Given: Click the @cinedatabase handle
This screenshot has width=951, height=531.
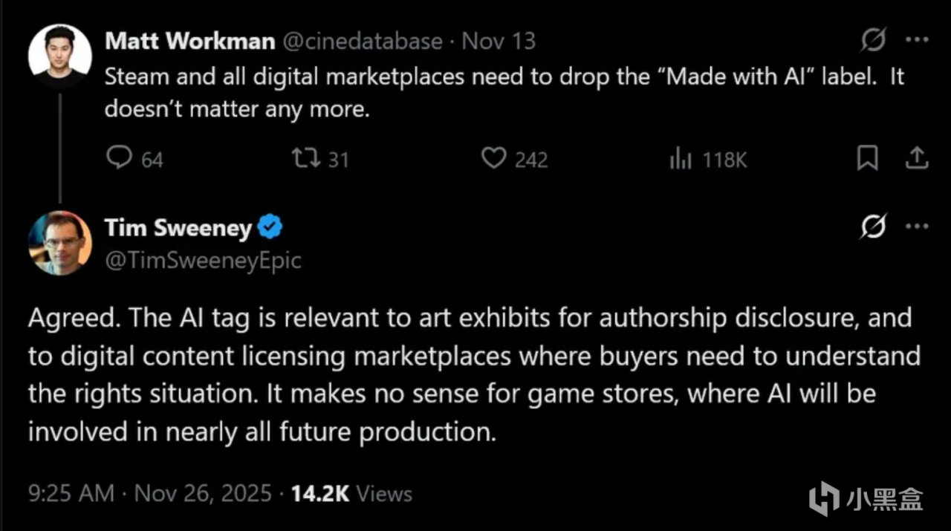Looking at the screenshot, I should point(363,41).
